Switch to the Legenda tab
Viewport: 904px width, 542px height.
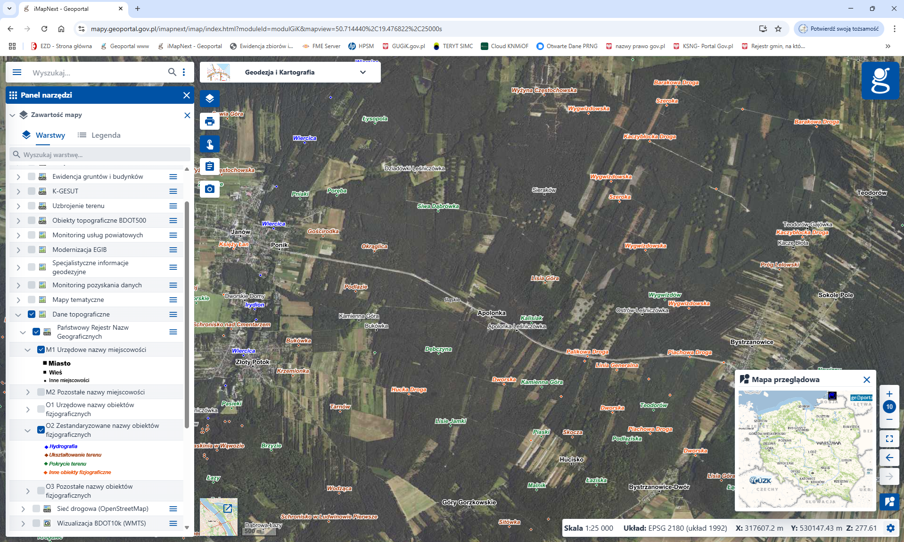(99, 135)
